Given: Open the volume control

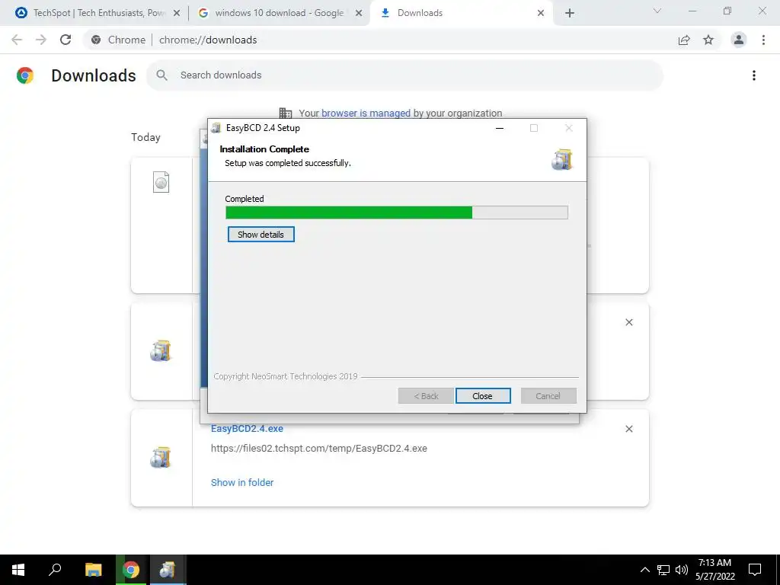Looking at the screenshot, I should click(682, 570).
